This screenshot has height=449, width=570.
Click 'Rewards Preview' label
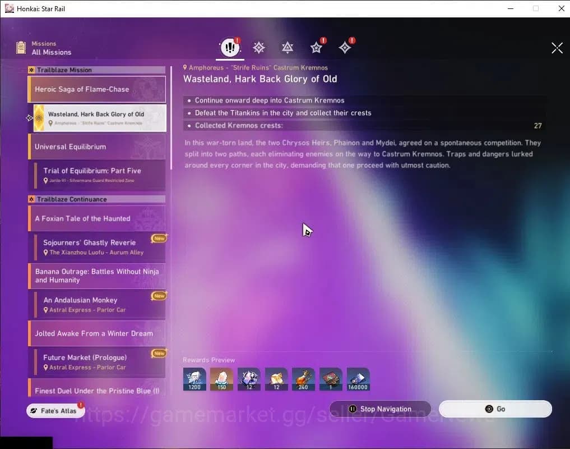coord(208,360)
